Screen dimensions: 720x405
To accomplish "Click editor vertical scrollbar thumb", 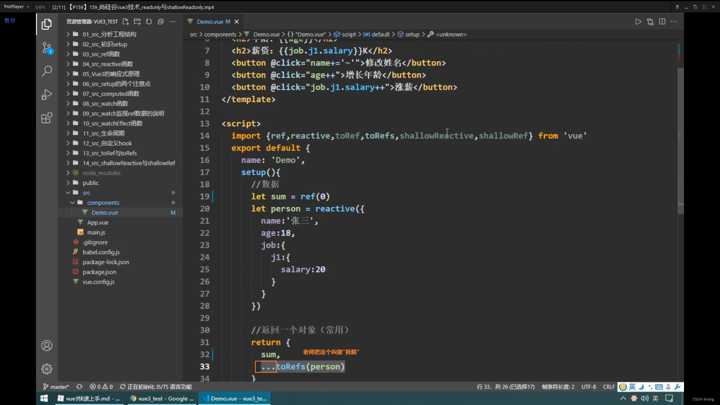I will 681,141.
